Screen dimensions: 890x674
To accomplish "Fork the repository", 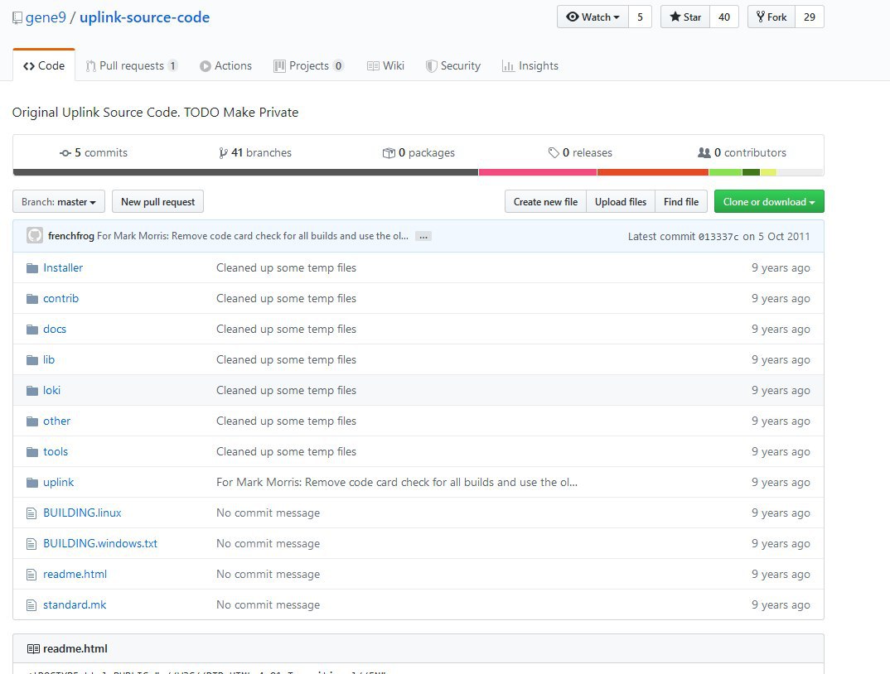I will pyautogui.click(x=771, y=17).
